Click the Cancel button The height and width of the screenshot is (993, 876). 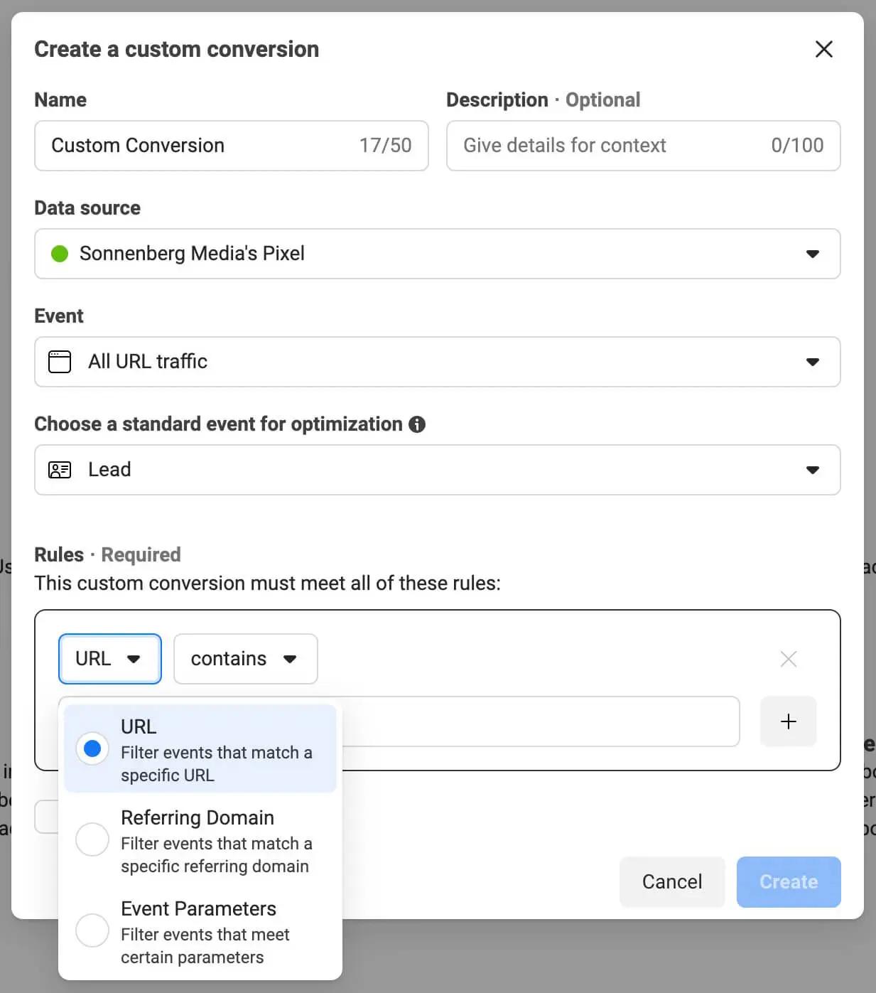point(672,882)
